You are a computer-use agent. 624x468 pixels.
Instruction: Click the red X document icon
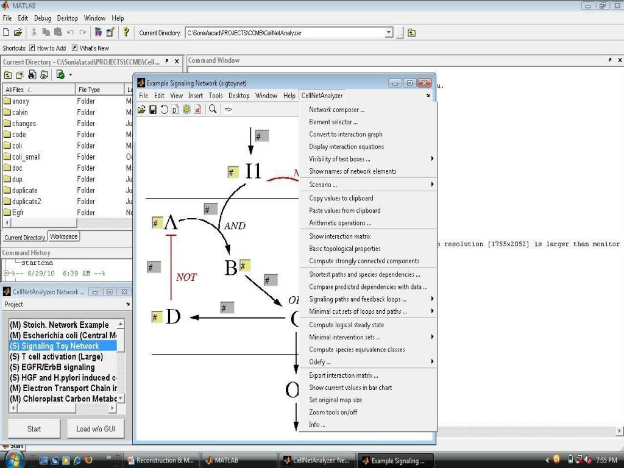197,110
